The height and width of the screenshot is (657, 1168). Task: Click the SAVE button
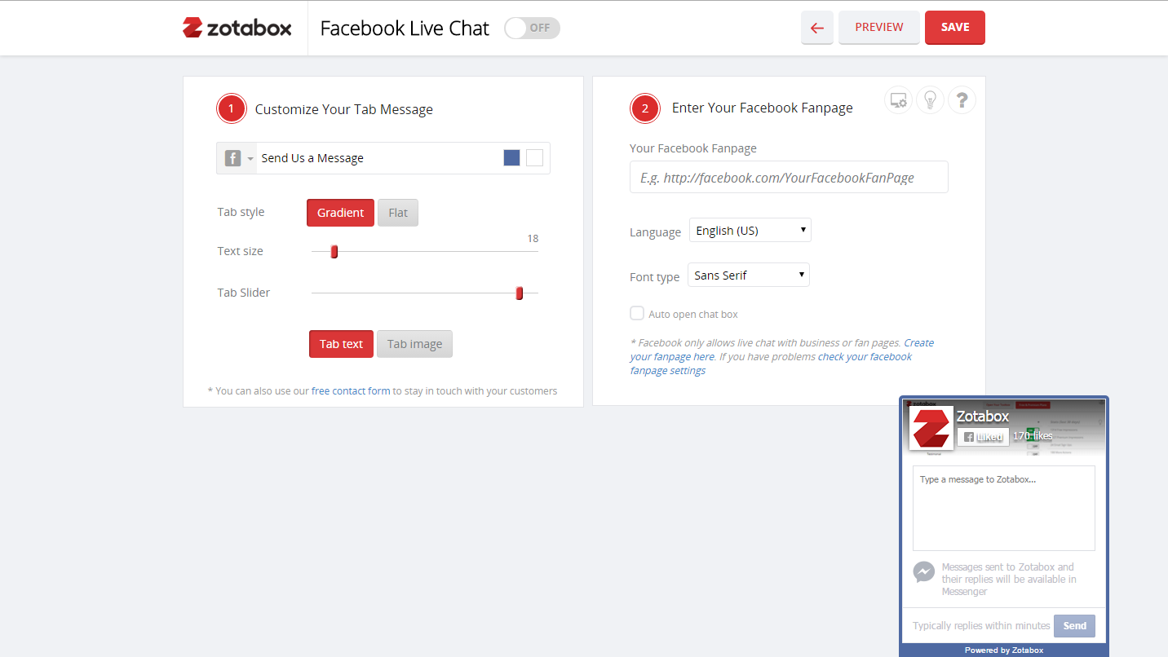[955, 28]
